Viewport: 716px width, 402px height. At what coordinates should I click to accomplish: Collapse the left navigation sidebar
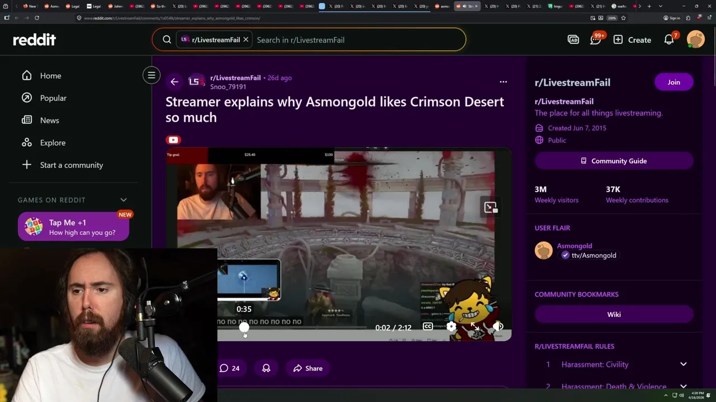point(151,75)
